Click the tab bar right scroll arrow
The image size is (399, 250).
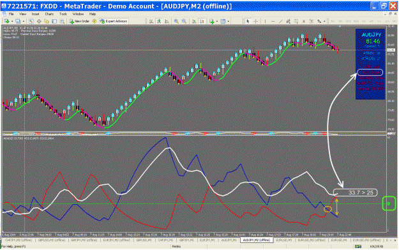pos(395,240)
